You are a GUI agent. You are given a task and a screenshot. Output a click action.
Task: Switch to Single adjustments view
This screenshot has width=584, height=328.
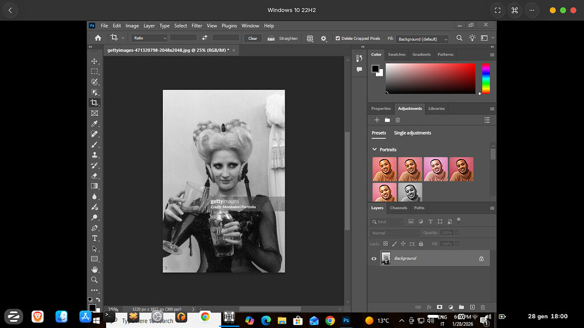tap(412, 133)
